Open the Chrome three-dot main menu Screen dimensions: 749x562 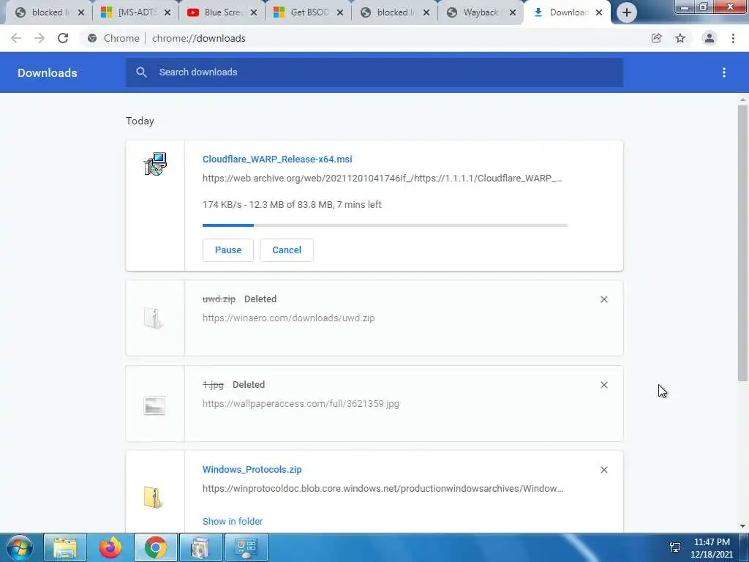coord(733,38)
